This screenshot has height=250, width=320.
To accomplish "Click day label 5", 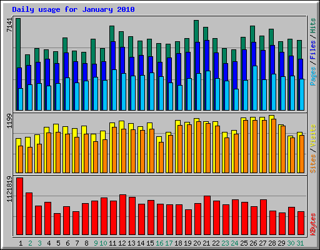I will 58,243.
